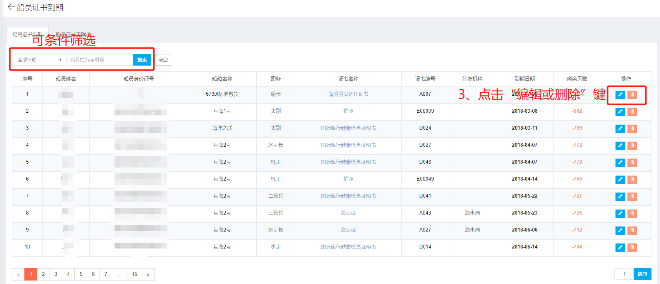
Task: Select page 2 in pagination
Action: 43,274
